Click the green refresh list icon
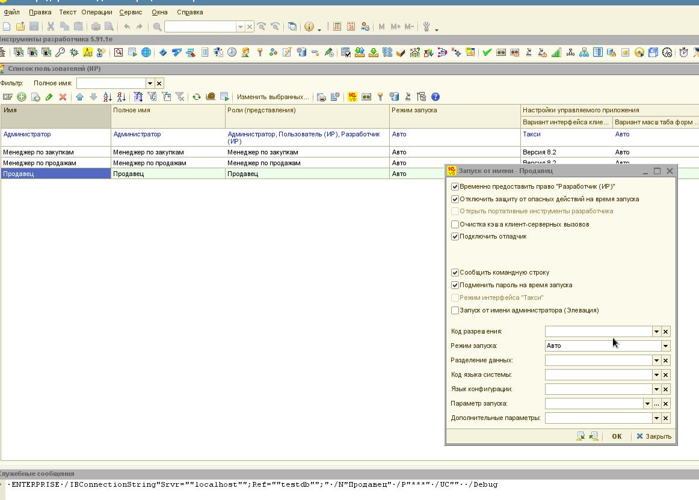Screen dimensions: 699x500 [196, 97]
